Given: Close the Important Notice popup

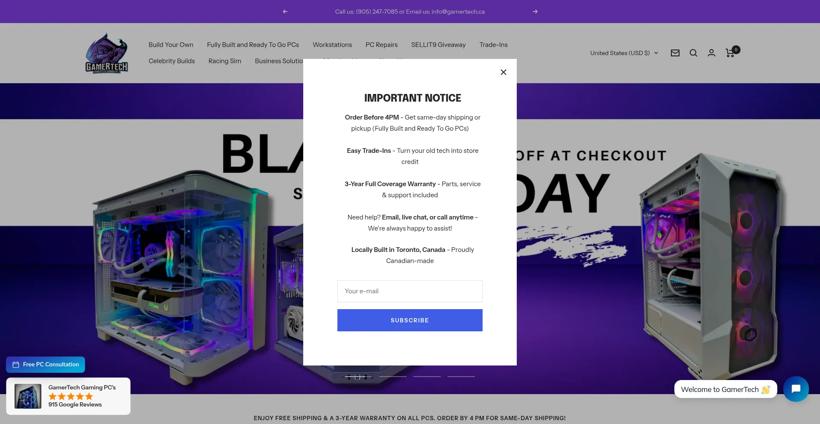Looking at the screenshot, I should (x=504, y=72).
